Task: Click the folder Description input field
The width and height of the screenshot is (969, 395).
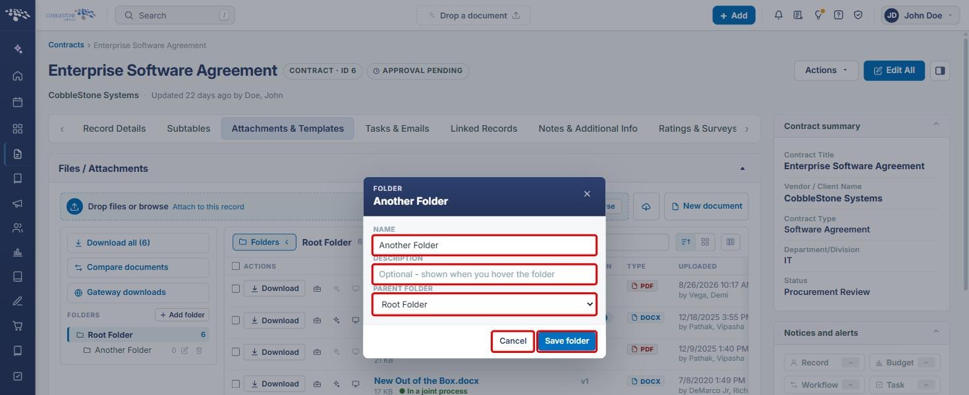Action: pyautogui.click(x=485, y=274)
